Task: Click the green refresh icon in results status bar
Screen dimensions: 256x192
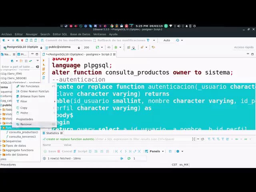Action: click(129, 158)
